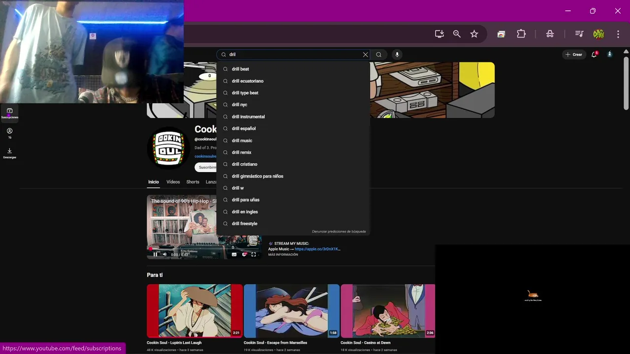Viewport: 630px width, 354px height.
Task: Pick 'drill freestyle' from suggestions
Action: point(293,224)
